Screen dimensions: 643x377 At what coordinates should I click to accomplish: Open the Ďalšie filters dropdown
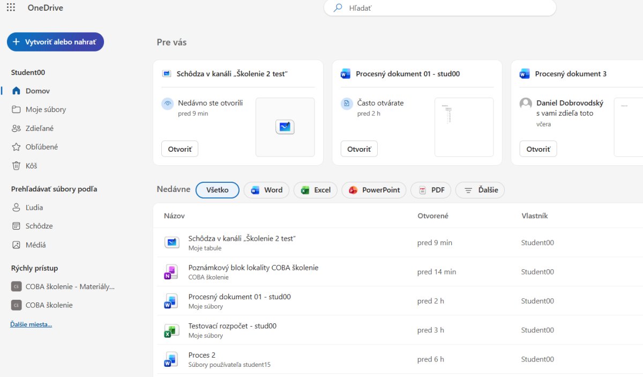(x=480, y=190)
